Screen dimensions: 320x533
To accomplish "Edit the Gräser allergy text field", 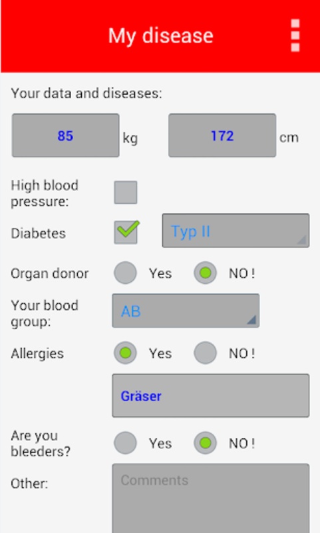I will [211, 396].
